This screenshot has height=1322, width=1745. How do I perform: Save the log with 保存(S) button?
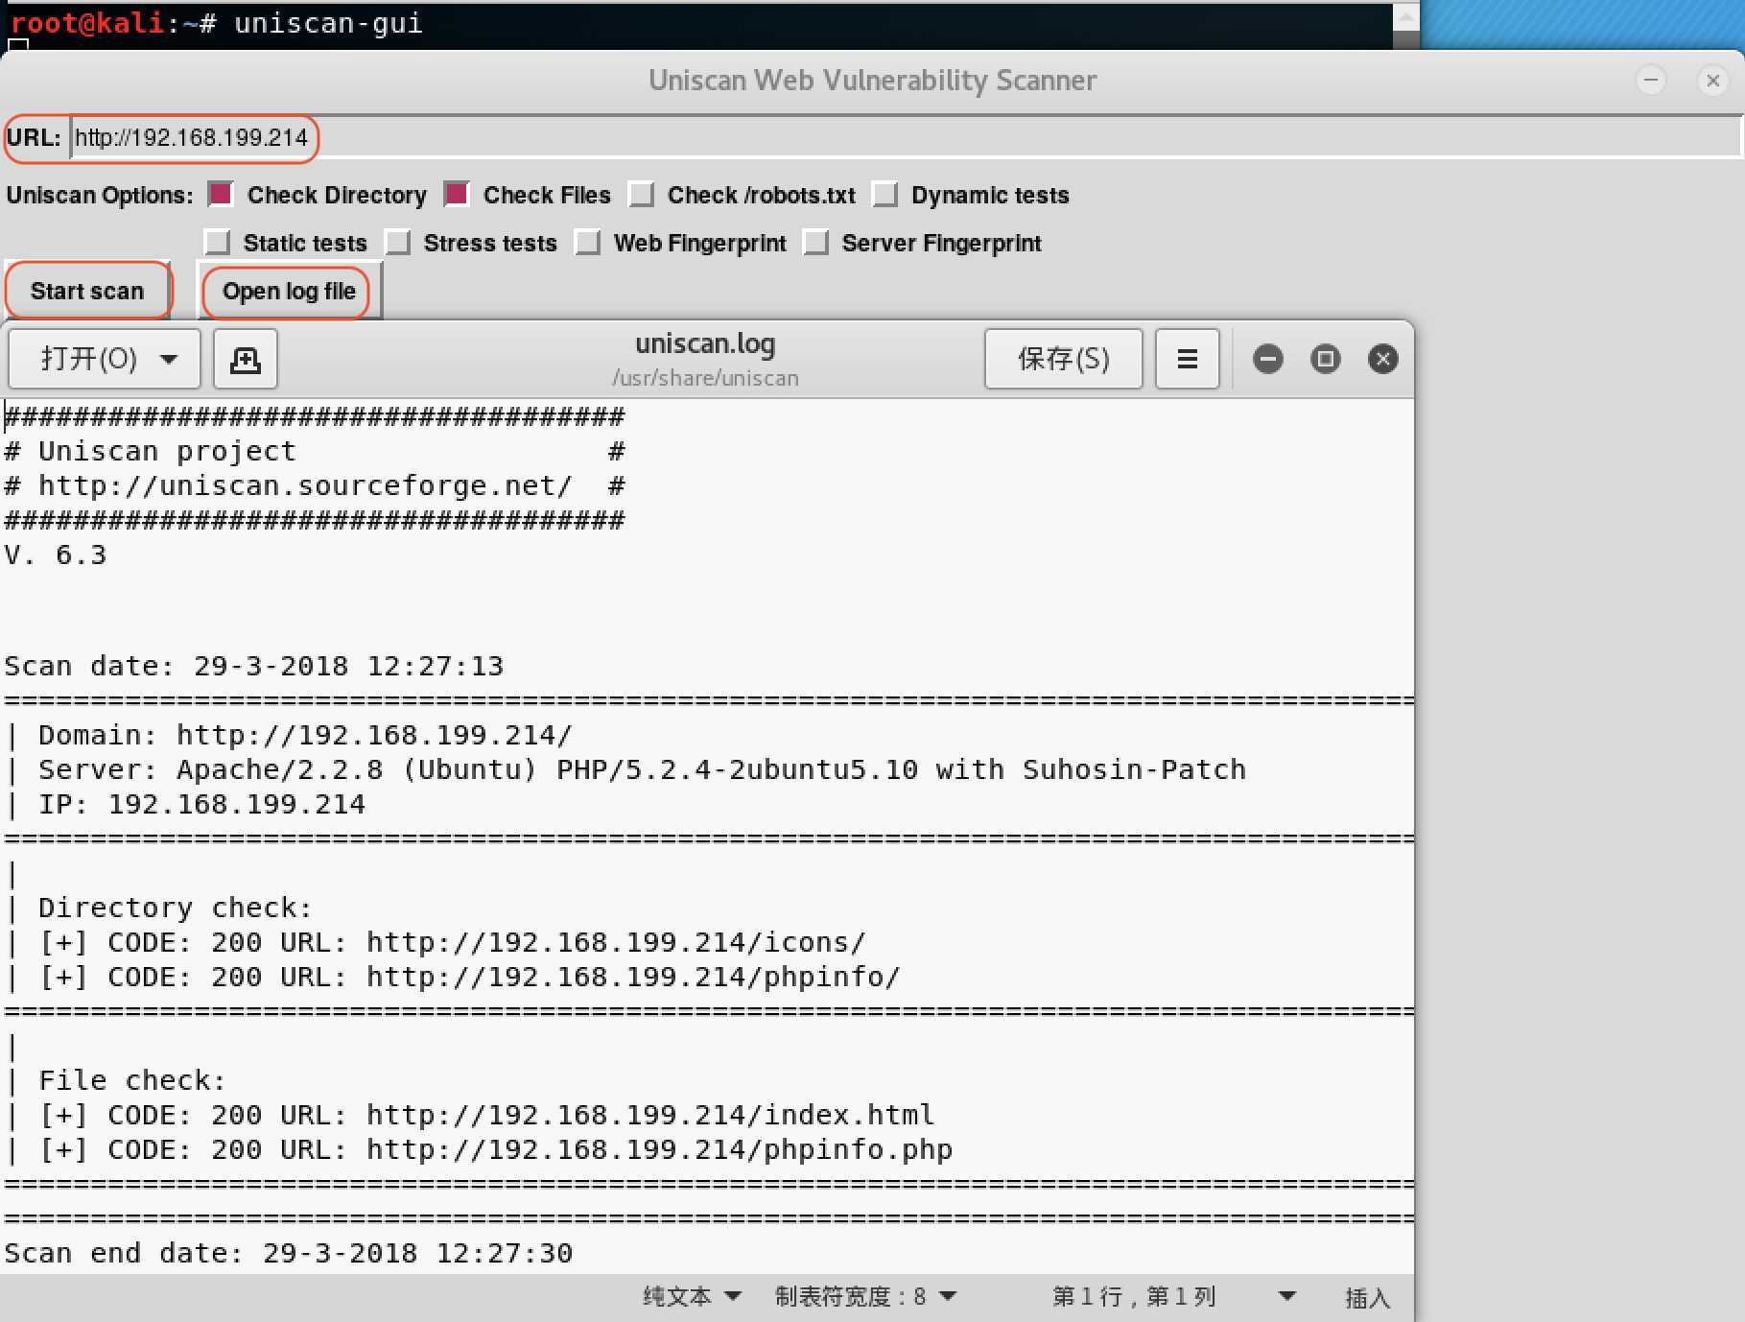pyautogui.click(x=1063, y=359)
